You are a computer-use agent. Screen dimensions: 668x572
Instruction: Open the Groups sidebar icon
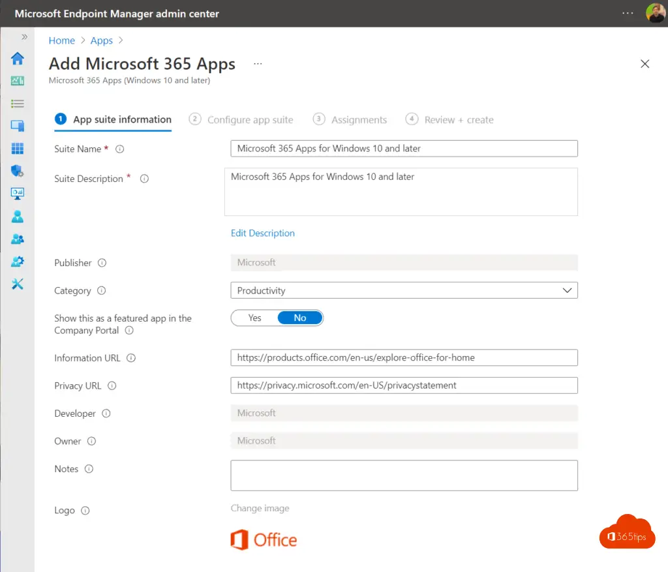click(x=18, y=239)
